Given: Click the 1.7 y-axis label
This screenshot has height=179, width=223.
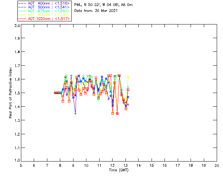Looking at the screenshot, I should [17, 66].
